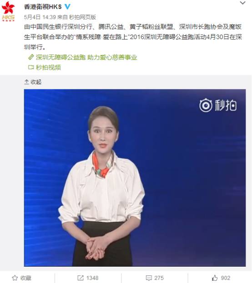The height and width of the screenshot is (283, 252).
Task: Toggle the thumbs-up like with 902
Action: click(x=221, y=278)
